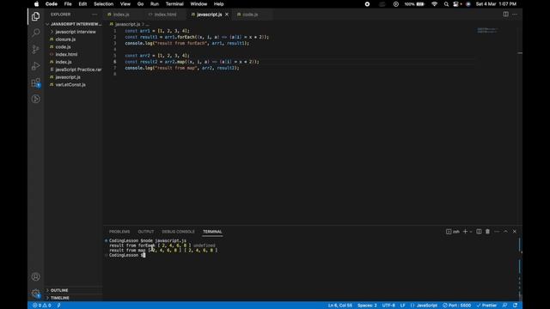Open macOS Control Center icon

point(456,4)
